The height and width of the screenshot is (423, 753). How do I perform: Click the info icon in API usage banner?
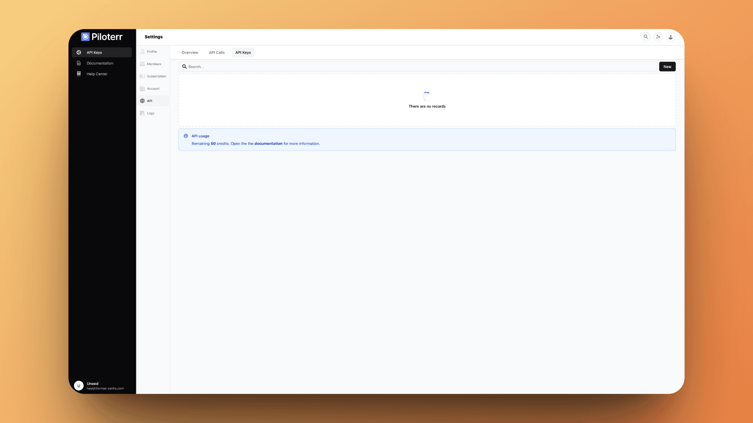pyautogui.click(x=186, y=136)
